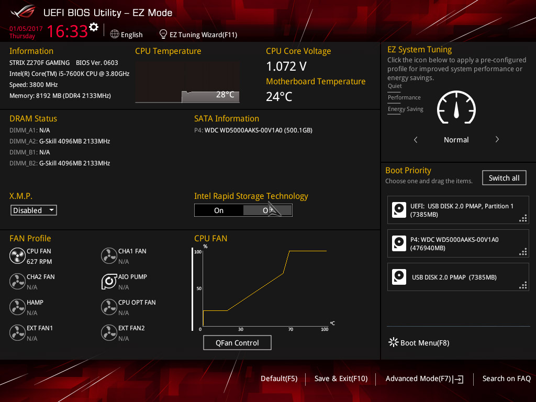This screenshot has width=536, height=402.
Task: Click the Advanced Mode exit arrow icon
Action: (x=458, y=379)
